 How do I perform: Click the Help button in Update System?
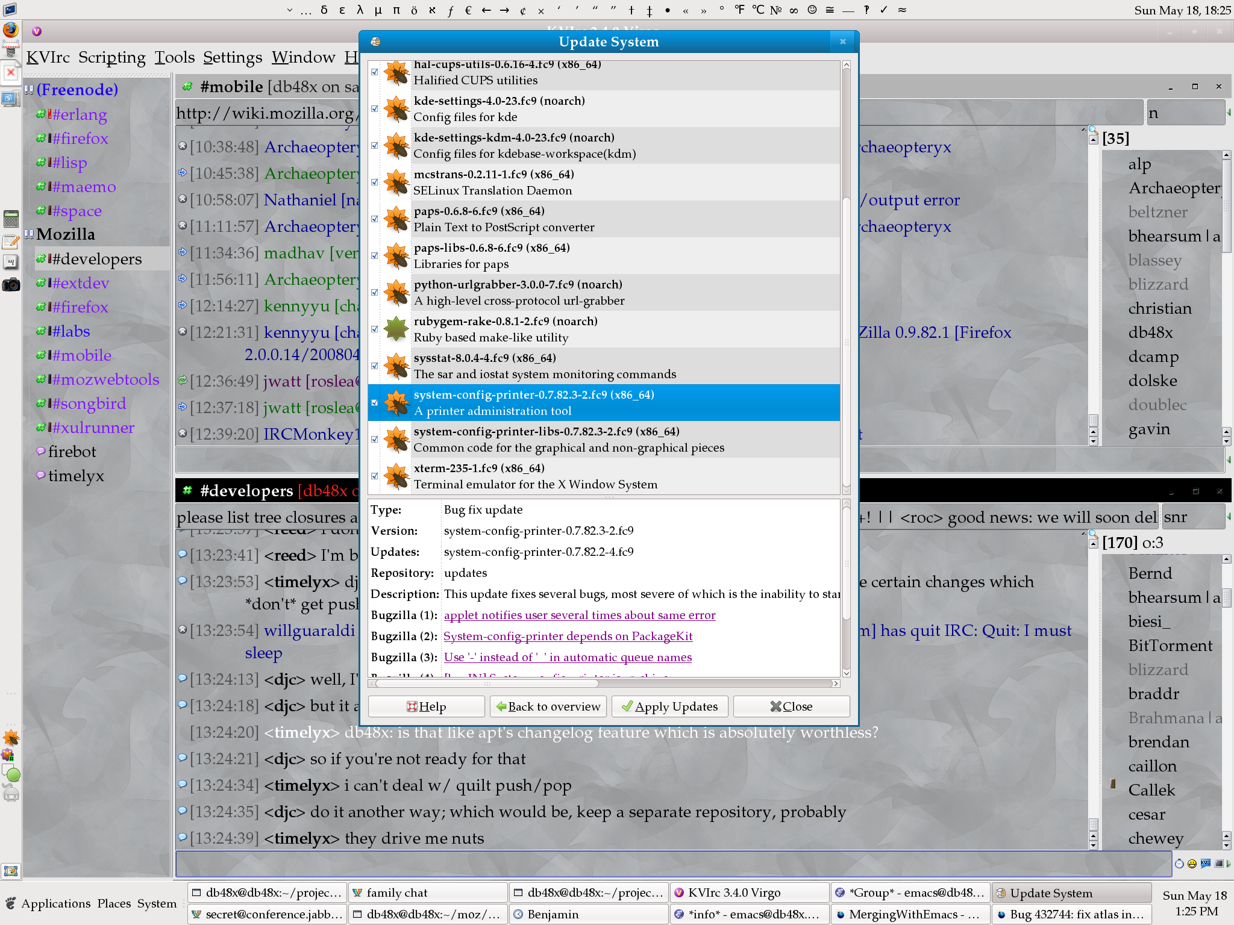point(427,706)
